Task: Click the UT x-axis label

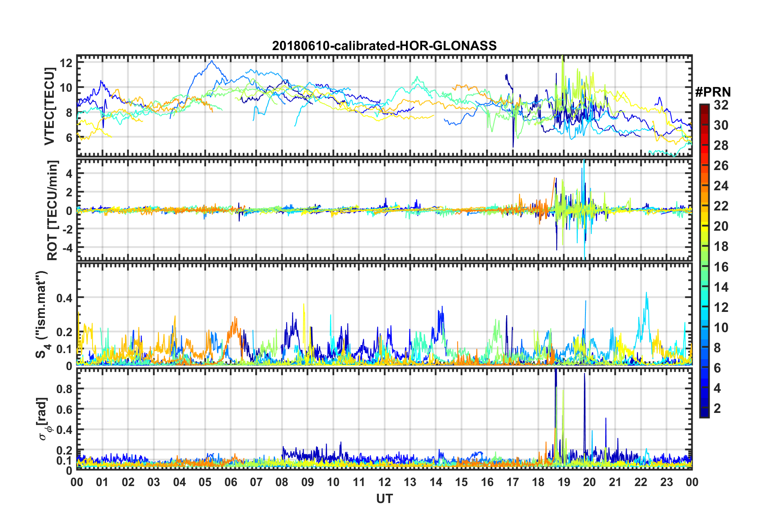Action: coord(384,499)
